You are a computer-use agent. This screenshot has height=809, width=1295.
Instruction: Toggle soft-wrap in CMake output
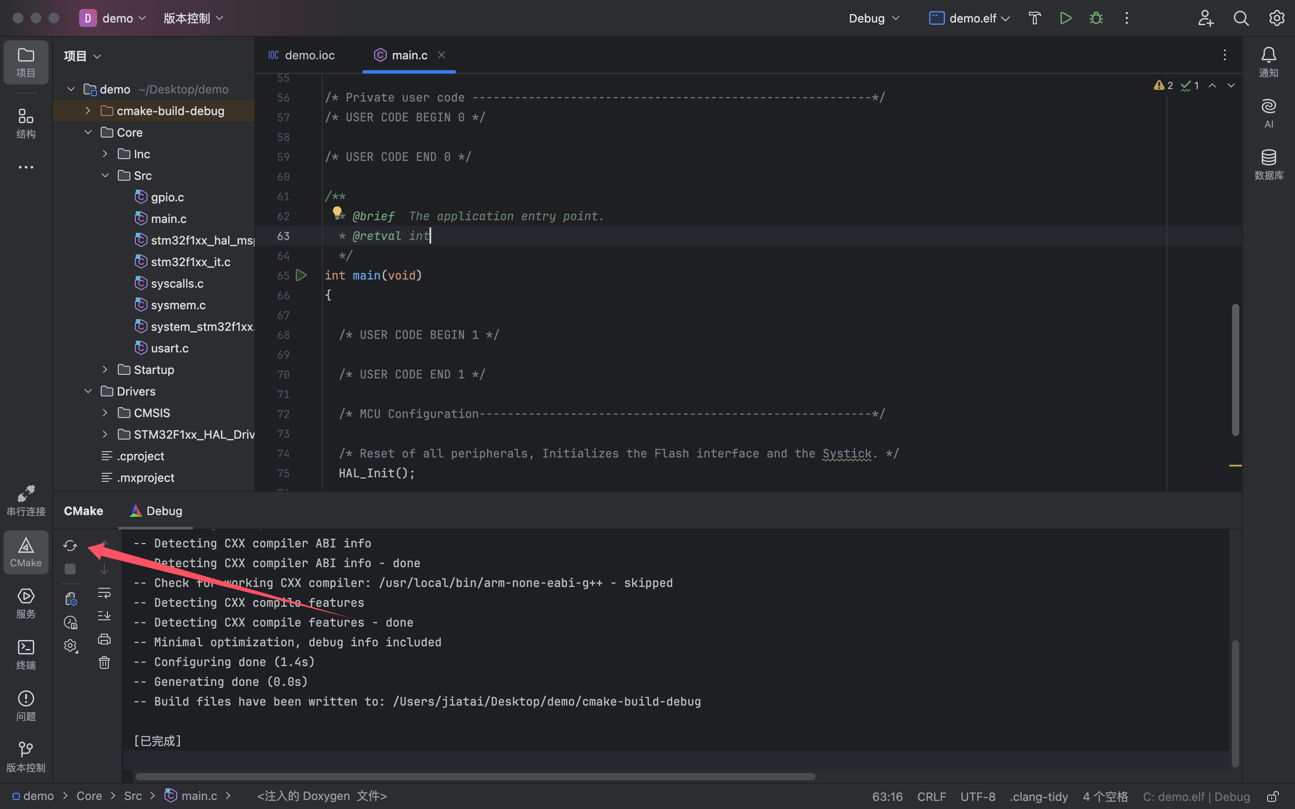pos(104,592)
